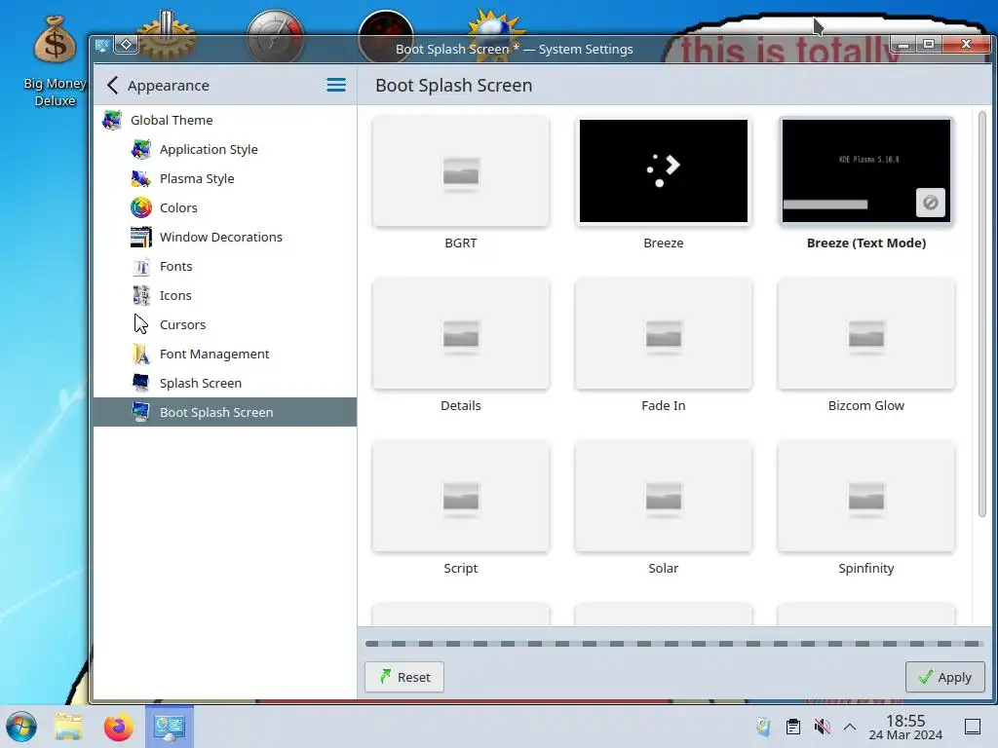Click the disabled badge on Breeze (Text Mode)
Image resolution: width=998 pixels, height=748 pixels.
[x=930, y=203]
